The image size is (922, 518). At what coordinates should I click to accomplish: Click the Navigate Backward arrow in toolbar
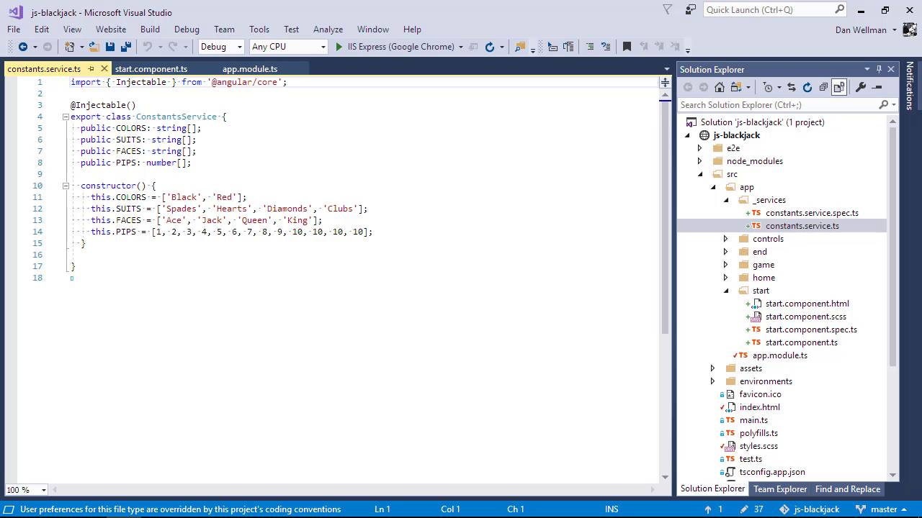[22, 47]
